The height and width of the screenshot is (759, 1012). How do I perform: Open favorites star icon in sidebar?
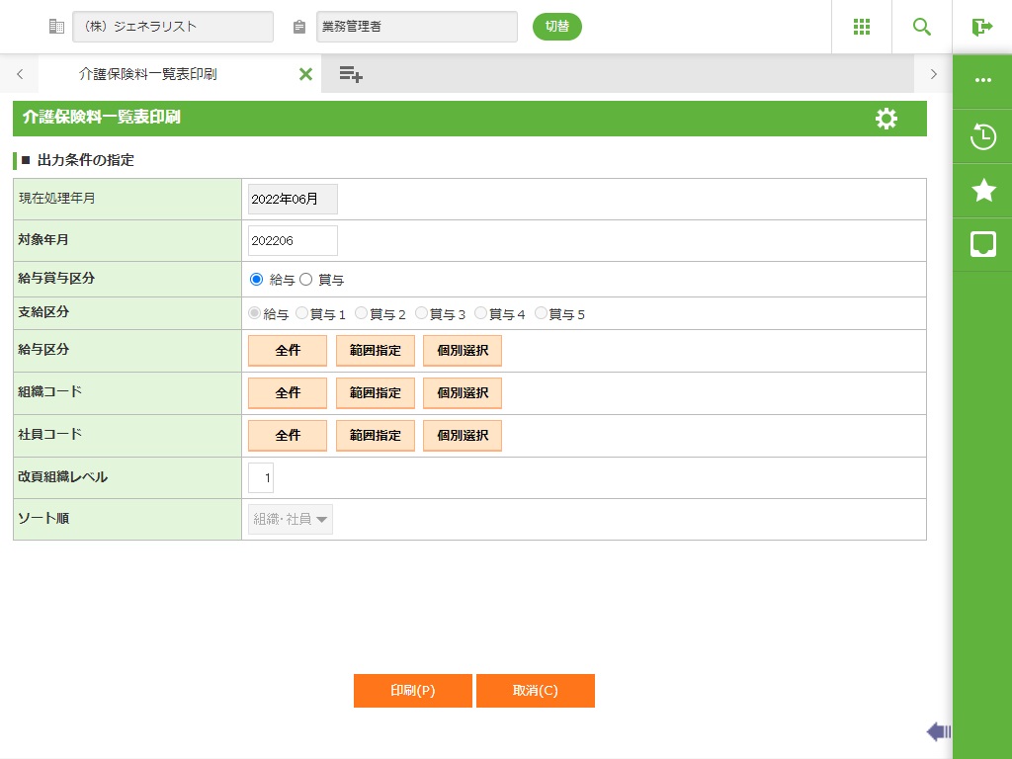click(982, 191)
